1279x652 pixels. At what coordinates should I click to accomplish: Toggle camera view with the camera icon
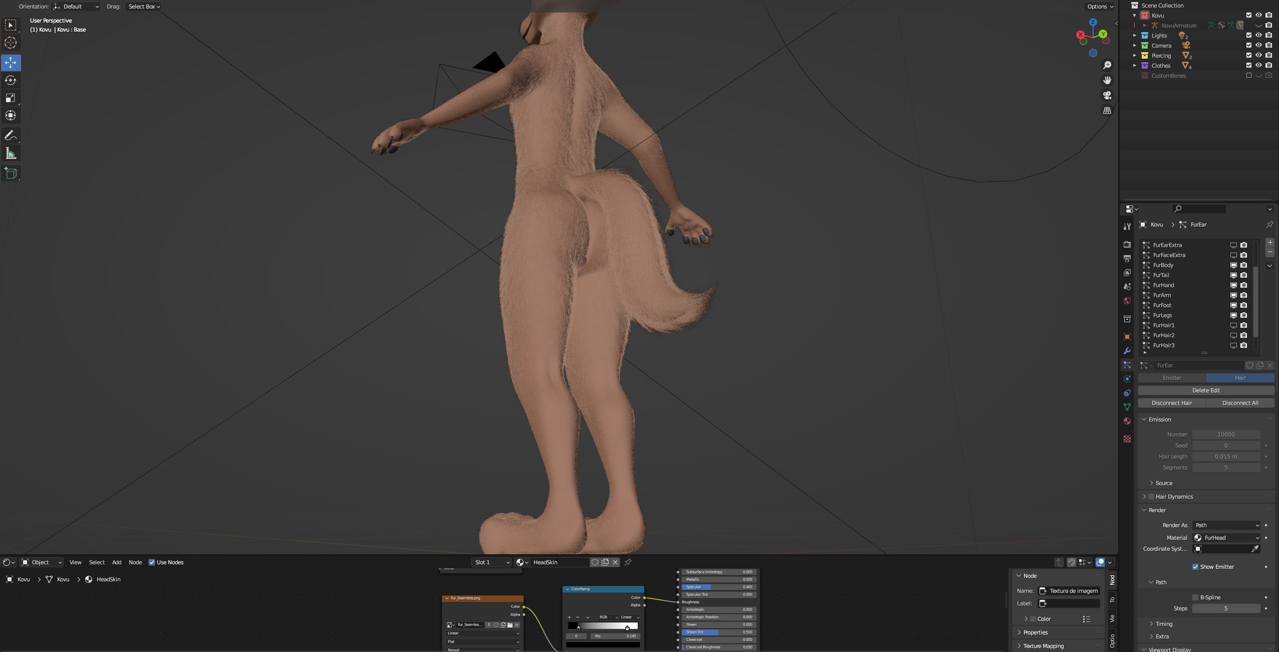1107,95
